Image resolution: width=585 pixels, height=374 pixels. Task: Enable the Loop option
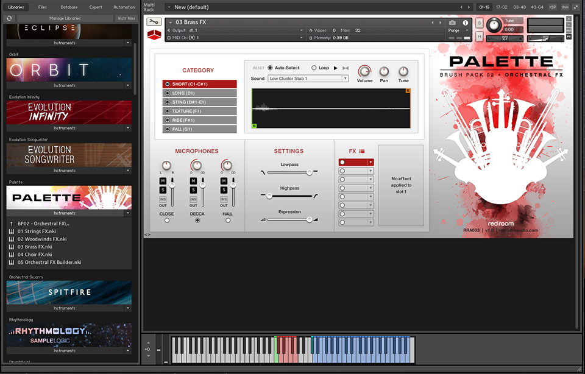click(x=314, y=68)
